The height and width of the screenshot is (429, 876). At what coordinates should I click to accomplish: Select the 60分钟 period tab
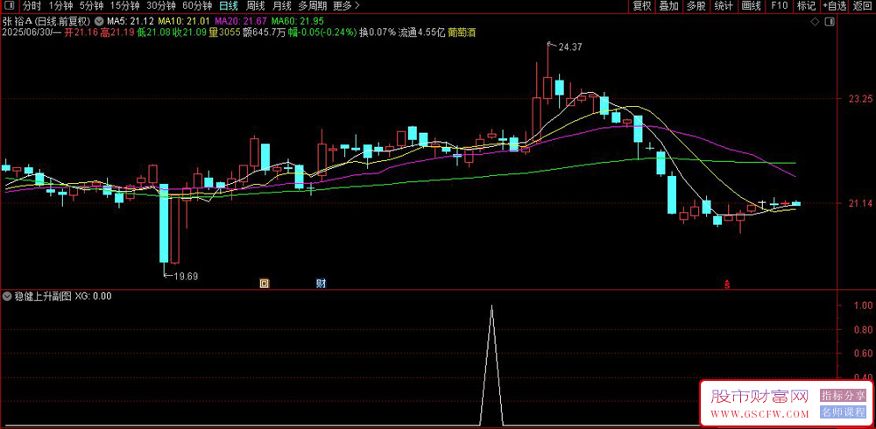[x=197, y=7]
